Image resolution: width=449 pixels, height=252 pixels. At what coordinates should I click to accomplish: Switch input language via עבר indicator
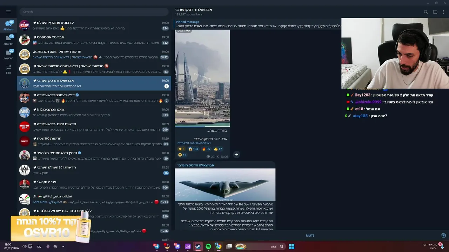pyautogui.click(x=39, y=246)
